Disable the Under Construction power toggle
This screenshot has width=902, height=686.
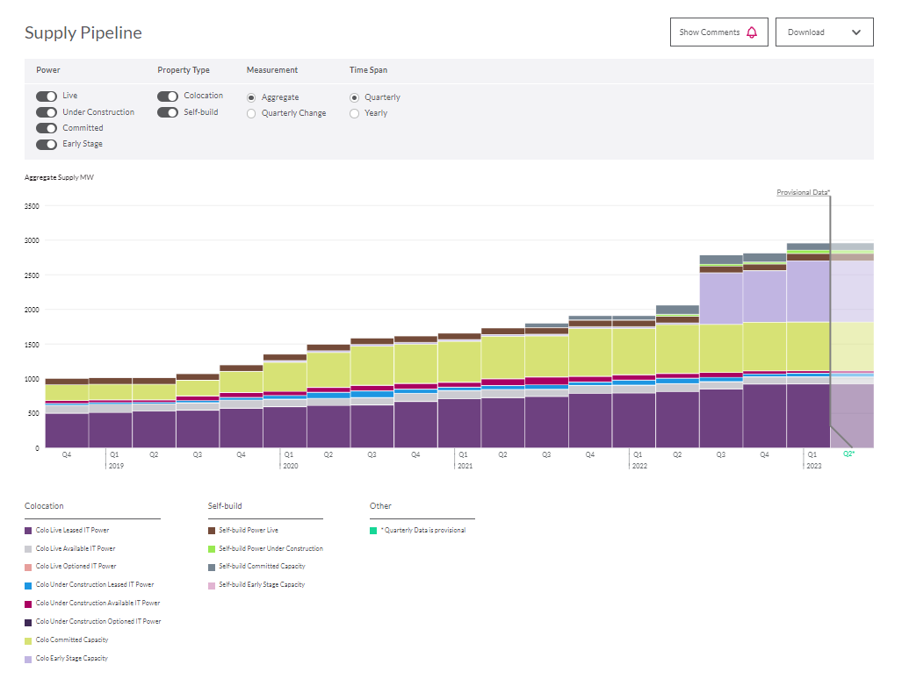click(x=47, y=112)
